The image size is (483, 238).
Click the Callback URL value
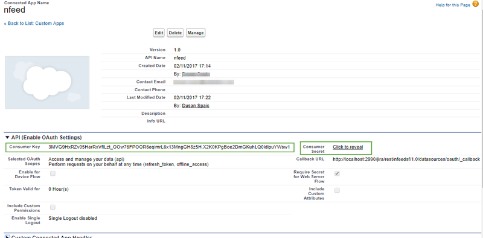click(406, 159)
